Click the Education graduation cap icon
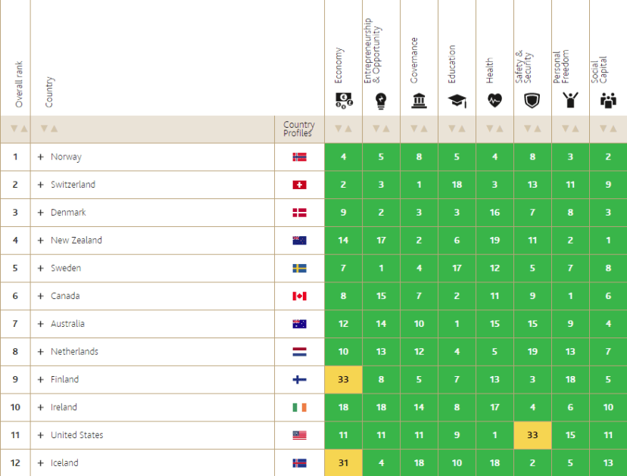The width and height of the screenshot is (627, 476). tap(457, 100)
